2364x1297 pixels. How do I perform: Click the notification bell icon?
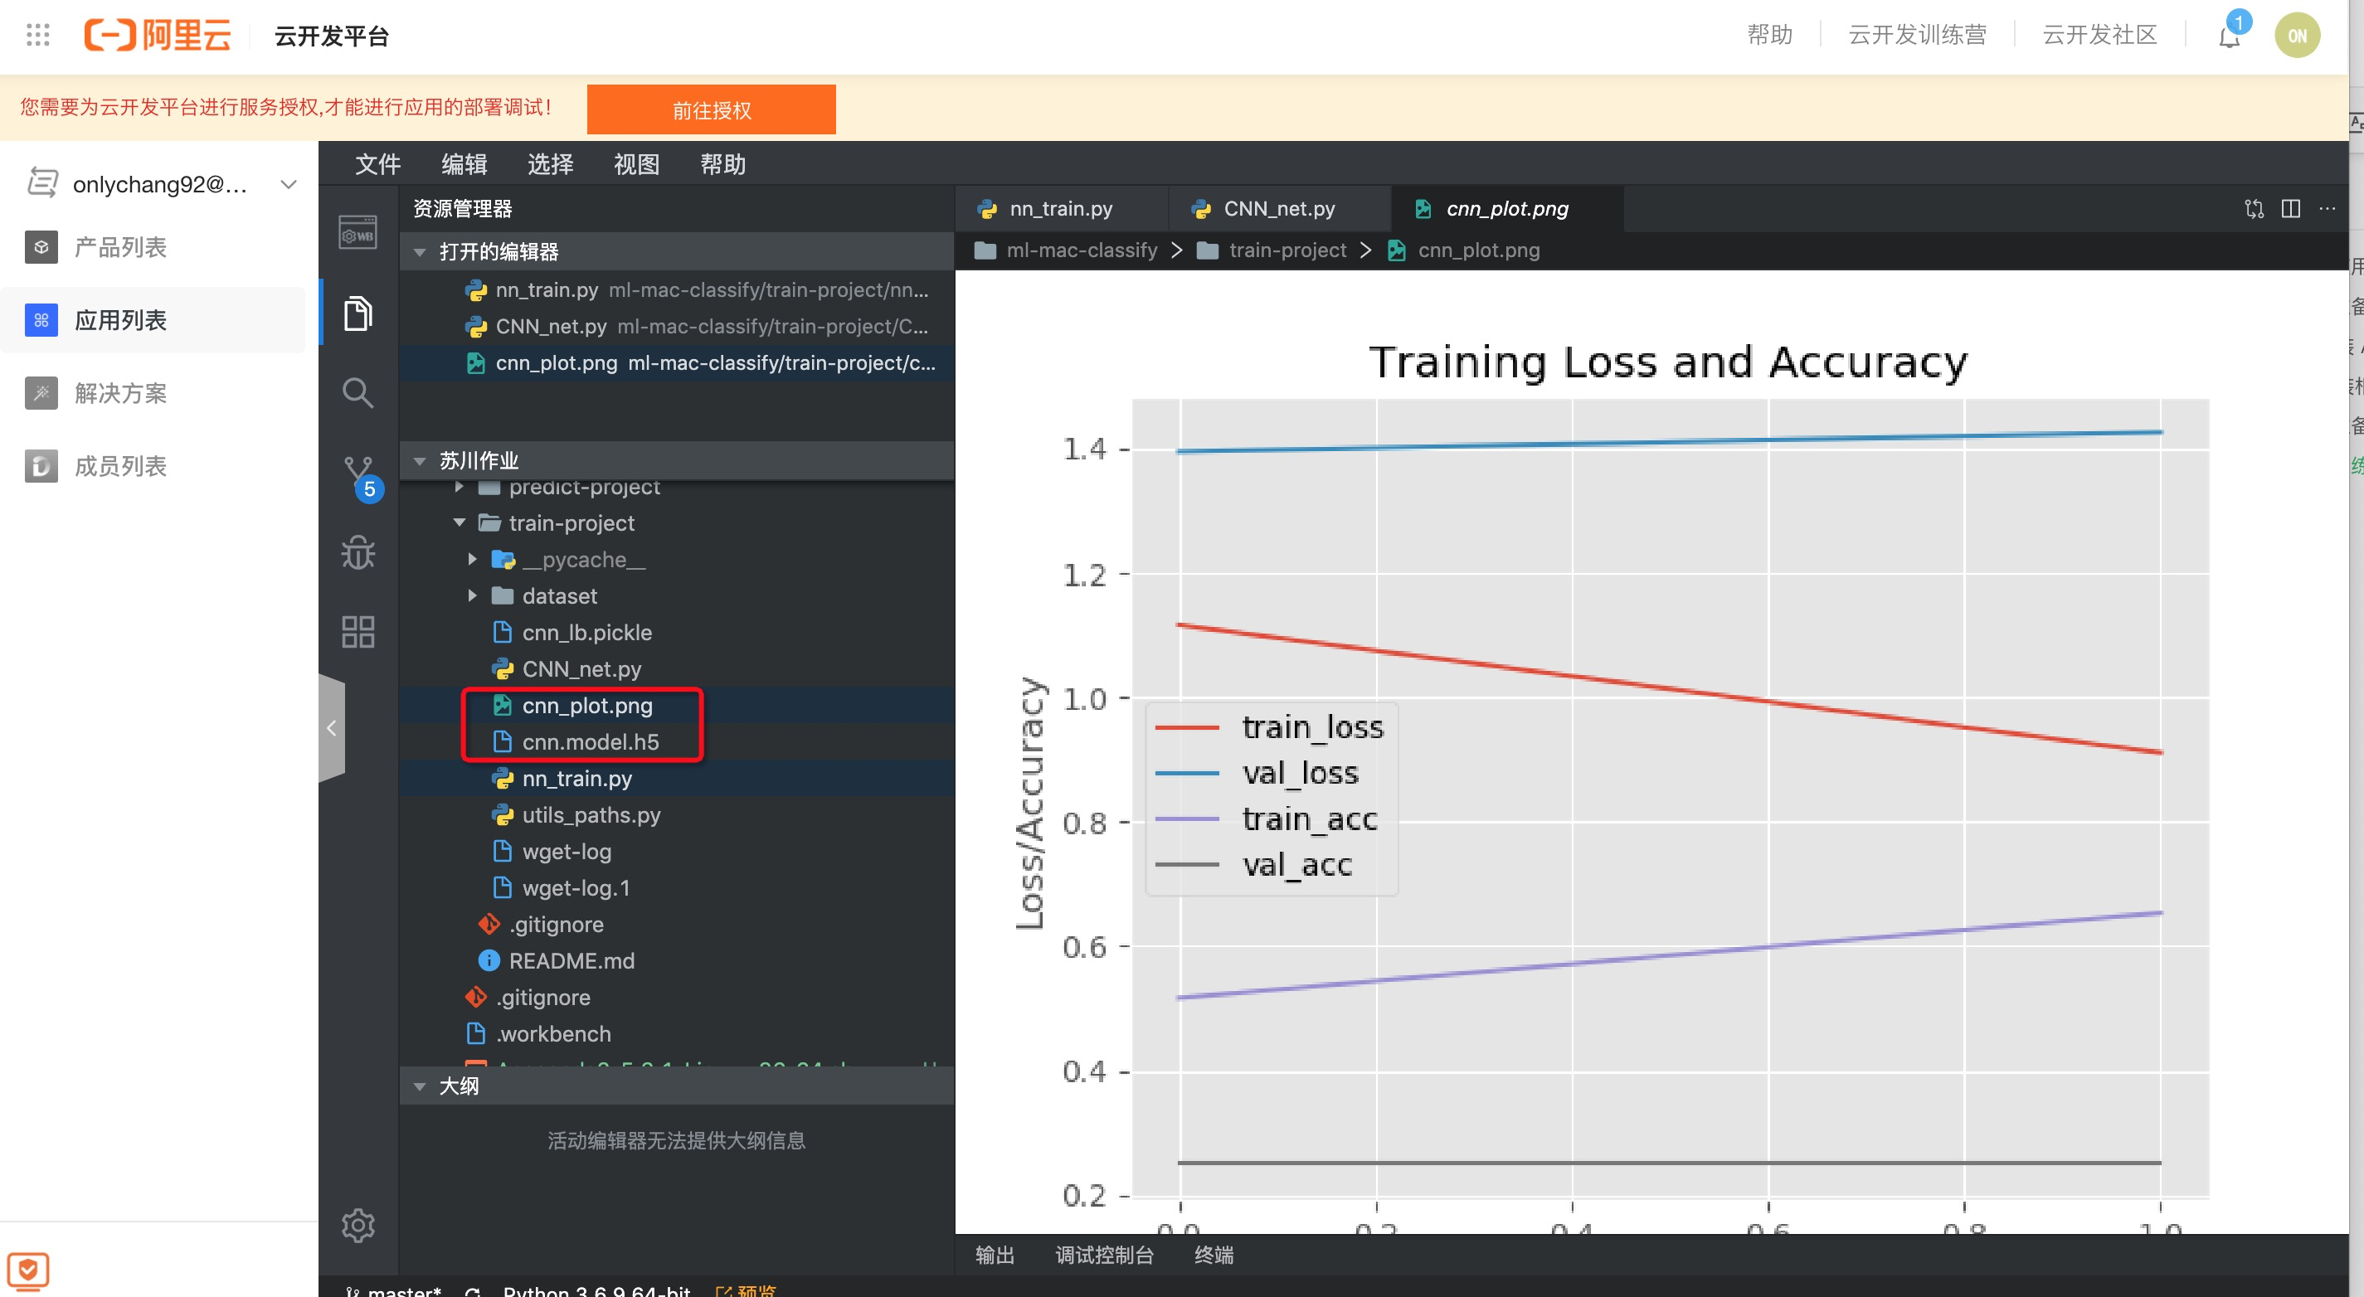(x=2229, y=36)
